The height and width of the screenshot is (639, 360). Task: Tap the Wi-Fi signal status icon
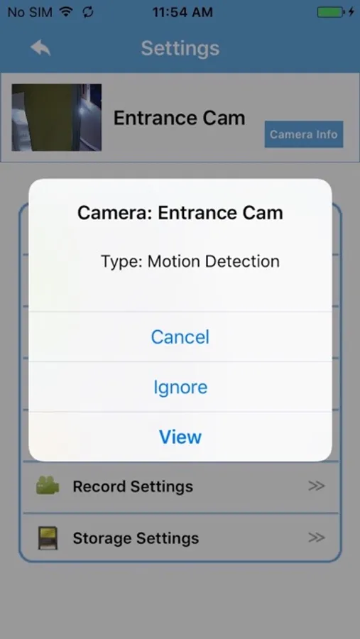(x=65, y=12)
